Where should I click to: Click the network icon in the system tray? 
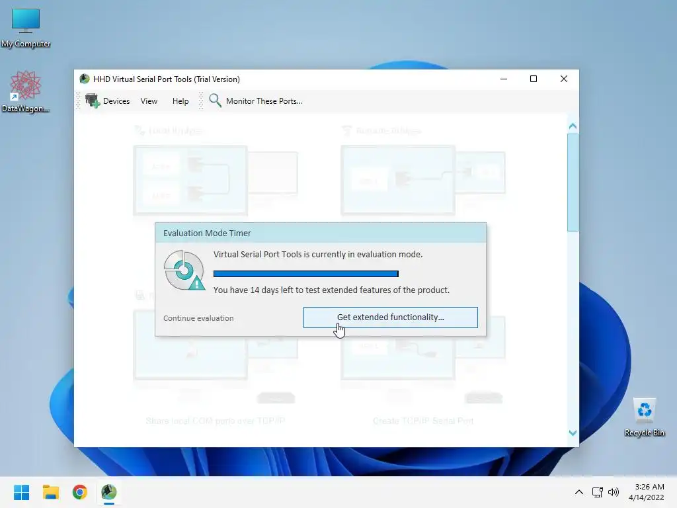point(597,492)
